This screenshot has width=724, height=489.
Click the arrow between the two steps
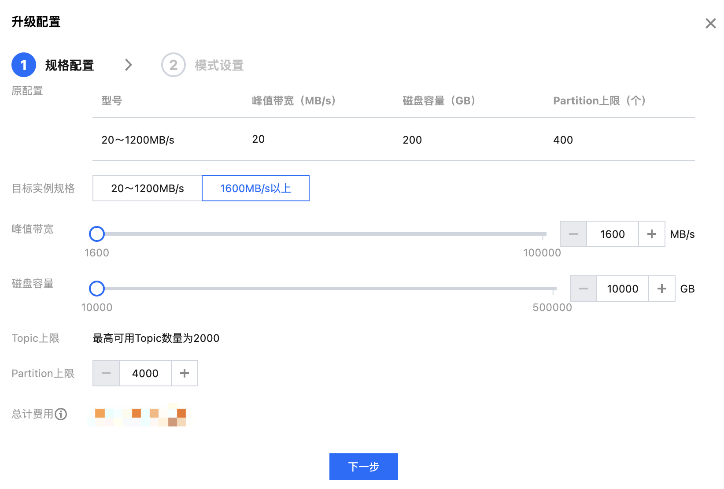128,64
